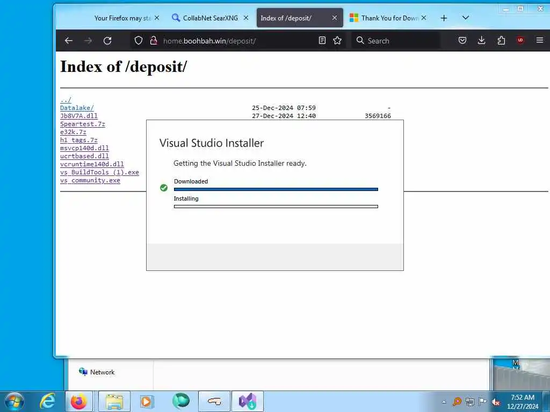Open site security padlock information
This screenshot has width=550, height=412.
(153, 41)
